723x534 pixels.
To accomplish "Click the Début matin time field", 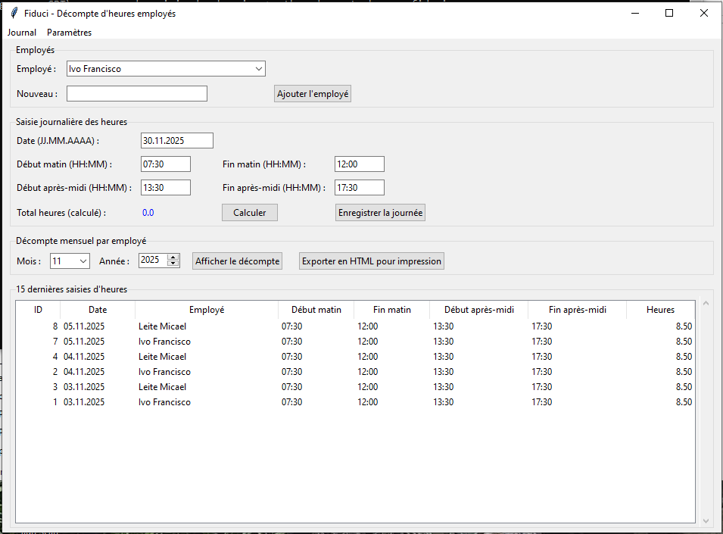I will 165,164.
